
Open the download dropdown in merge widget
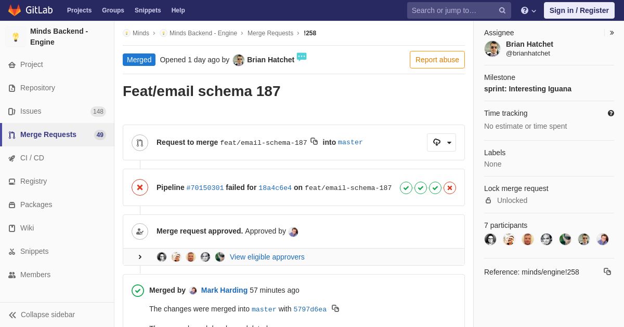[441, 142]
